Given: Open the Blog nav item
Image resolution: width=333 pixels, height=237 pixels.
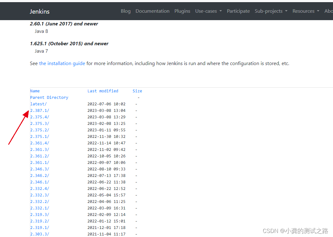Looking at the screenshot, I should tap(126, 11).
